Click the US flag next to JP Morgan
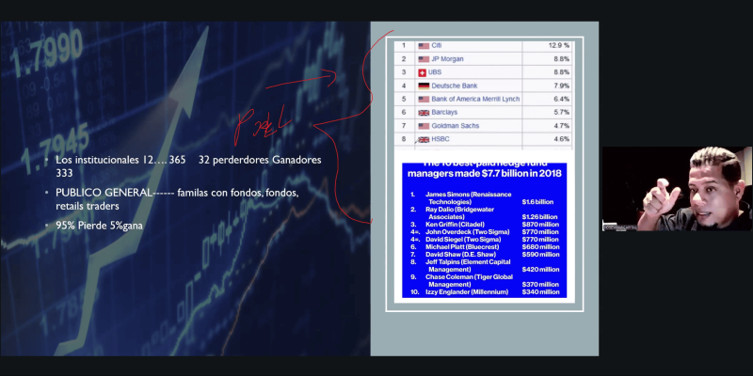This screenshot has width=753, height=376. [424, 58]
